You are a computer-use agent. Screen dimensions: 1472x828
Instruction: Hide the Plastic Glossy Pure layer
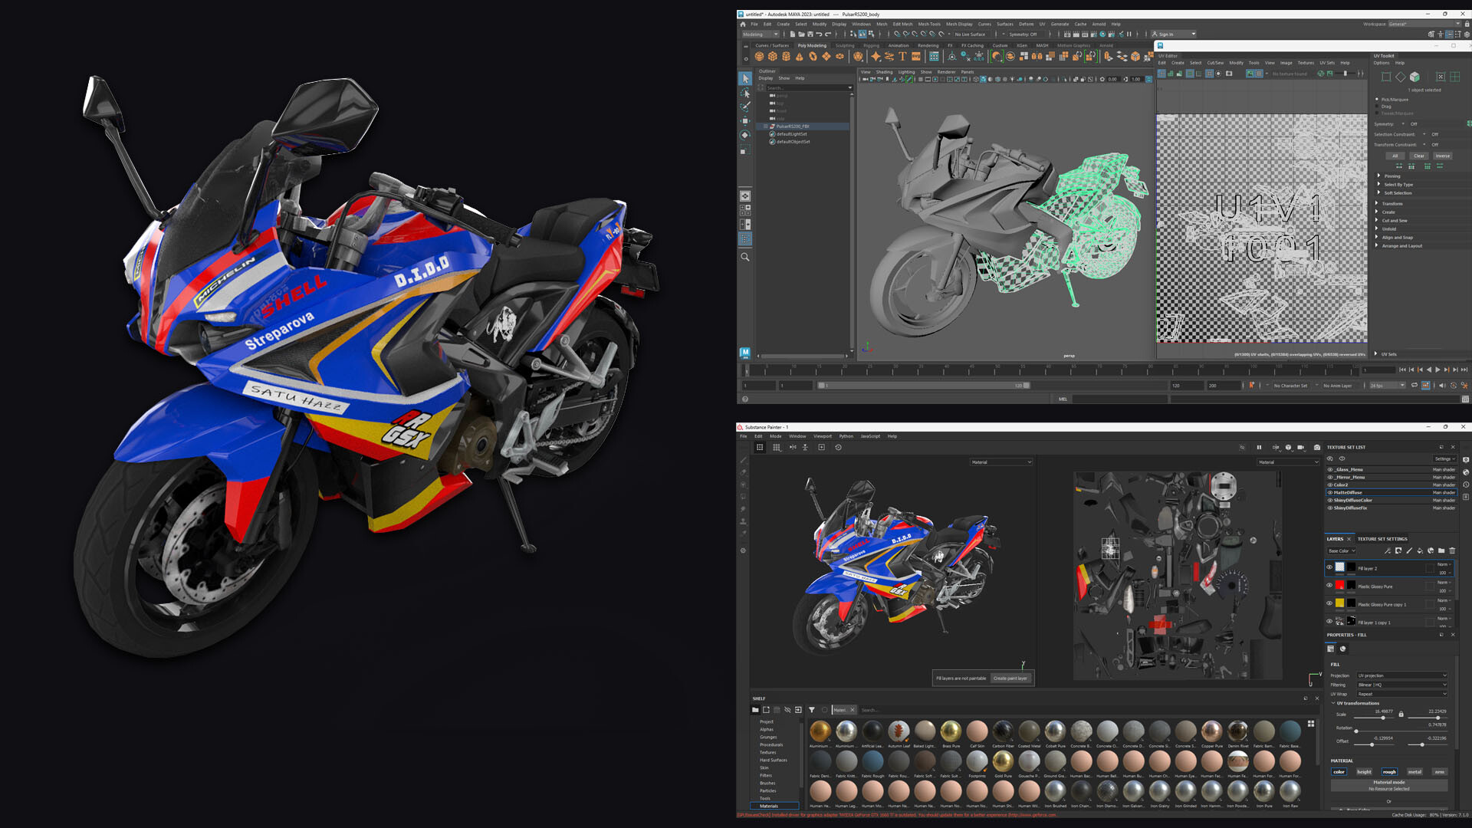(1329, 585)
